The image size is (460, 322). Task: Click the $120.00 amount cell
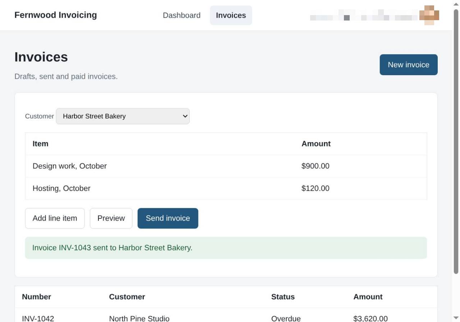(x=316, y=189)
